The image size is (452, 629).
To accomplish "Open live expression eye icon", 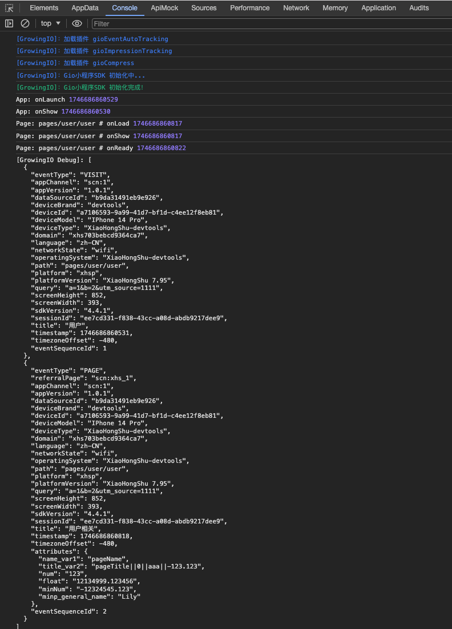I will pos(76,23).
